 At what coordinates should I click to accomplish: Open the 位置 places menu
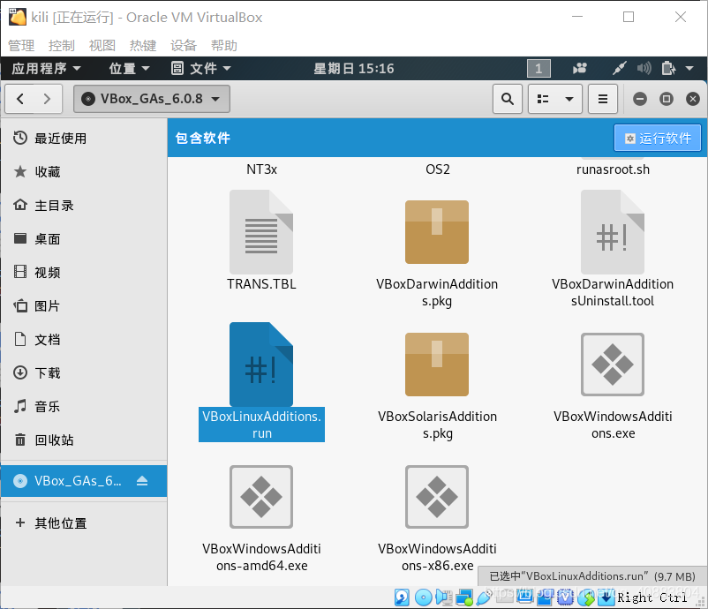point(129,69)
